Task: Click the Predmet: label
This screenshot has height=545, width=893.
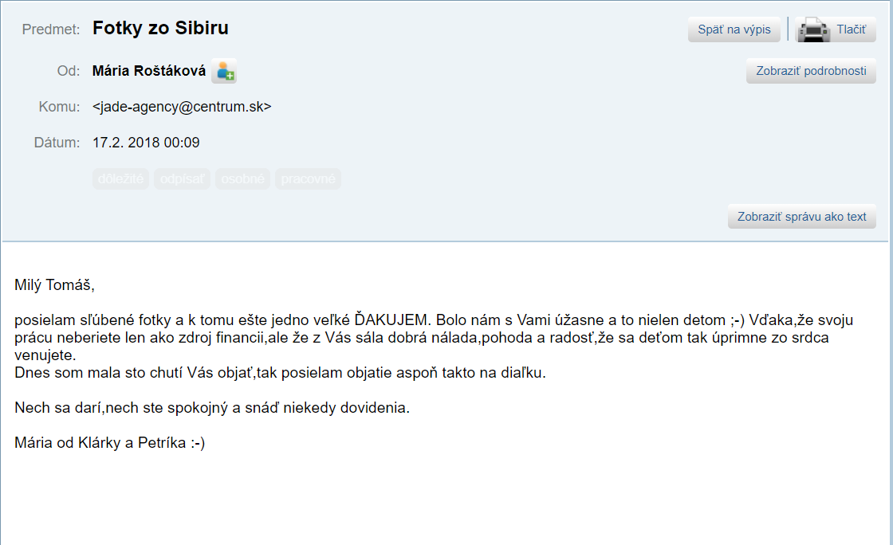Action: pos(50,29)
